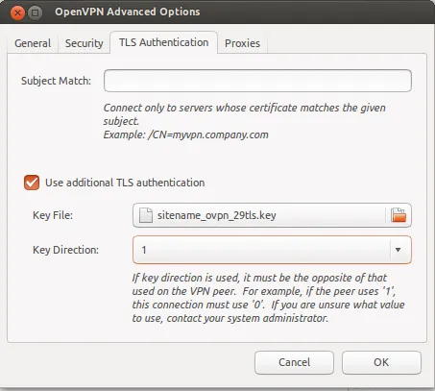Uncheck Use additional TLS authentication checkbox
The height and width of the screenshot is (391, 435).
tap(32, 183)
